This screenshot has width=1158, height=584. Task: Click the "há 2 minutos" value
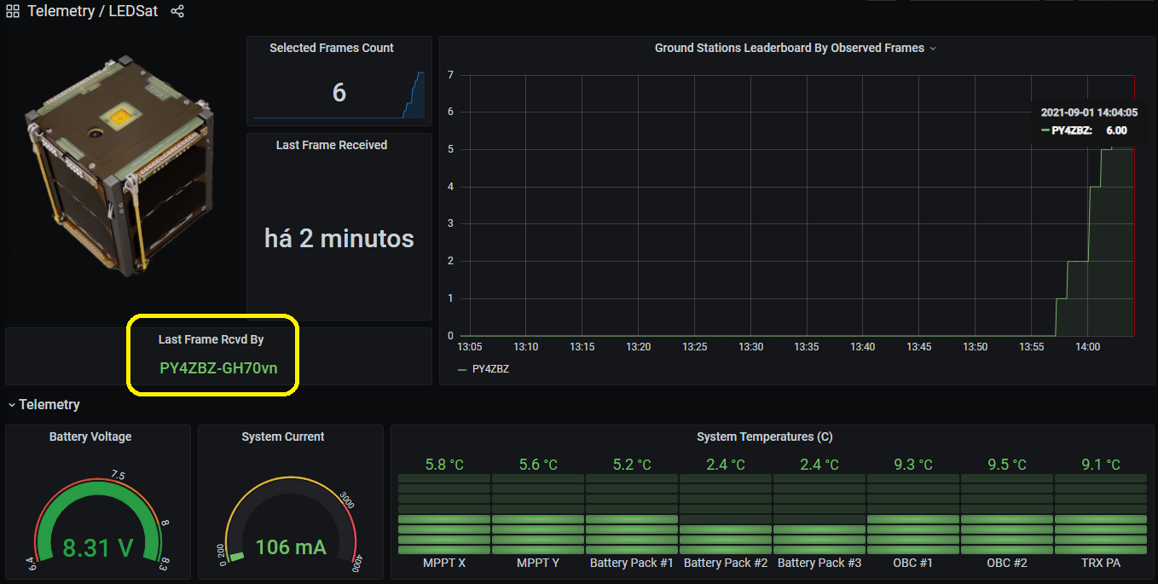coord(339,238)
